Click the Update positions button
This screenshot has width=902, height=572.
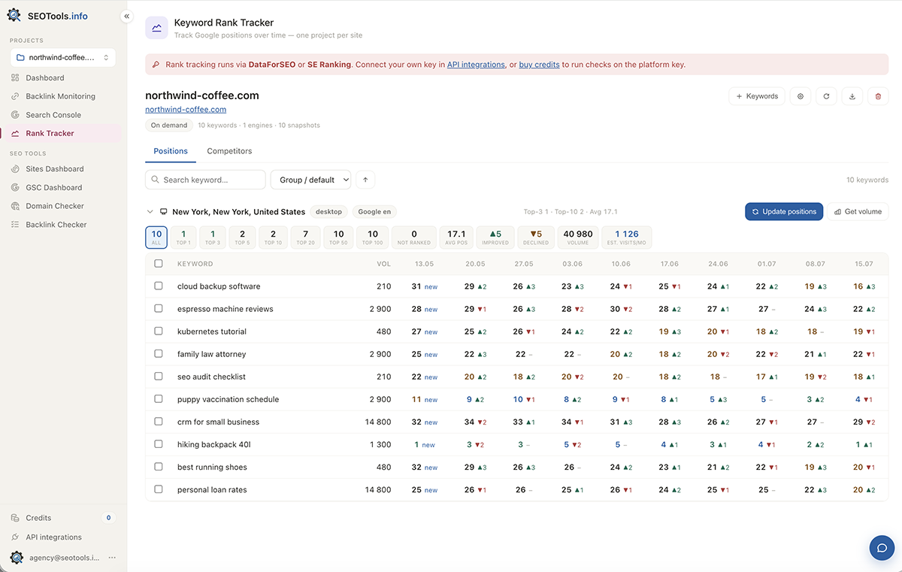tap(784, 212)
